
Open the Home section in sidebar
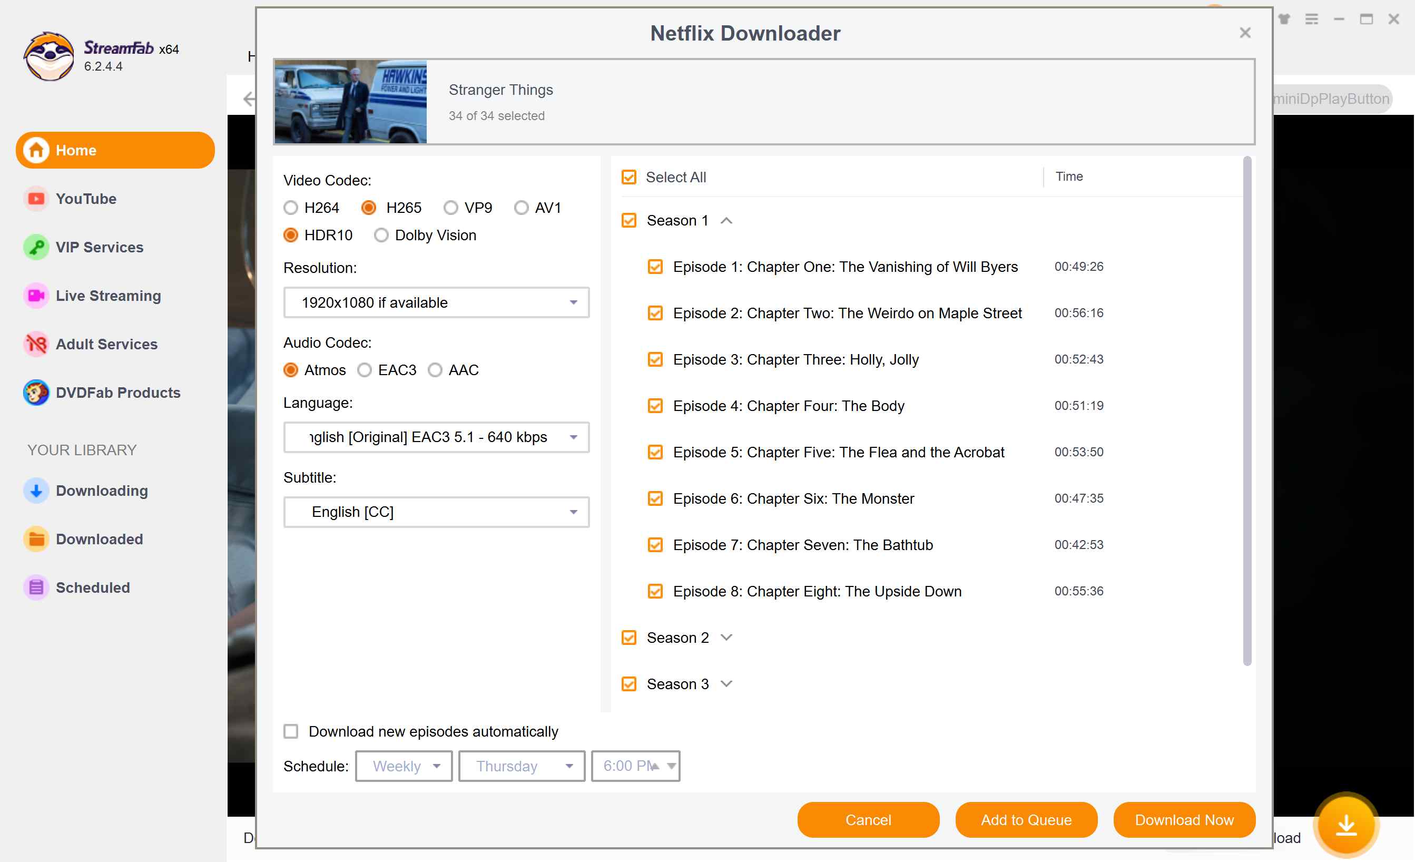click(x=115, y=150)
